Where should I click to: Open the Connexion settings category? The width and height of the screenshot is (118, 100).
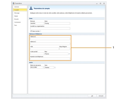pyautogui.click(x=18, y=22)
